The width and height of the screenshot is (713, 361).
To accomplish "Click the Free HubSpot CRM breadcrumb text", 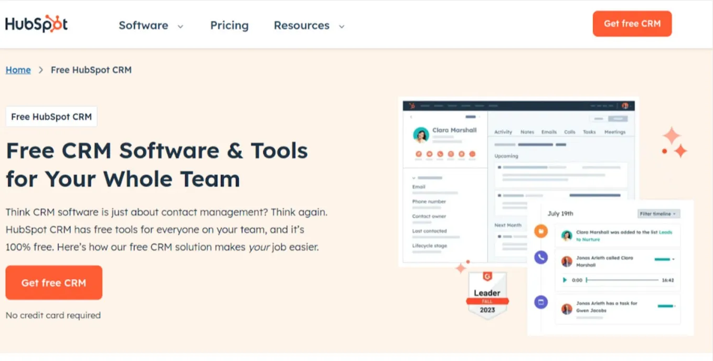I will [91, 70].
